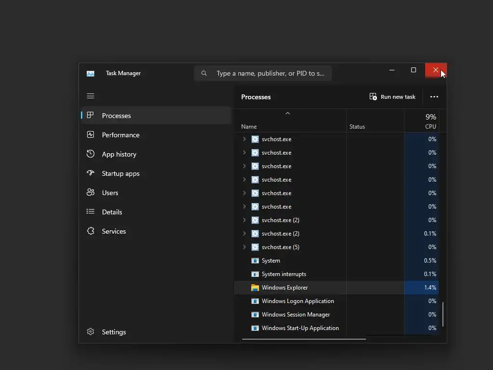Focus the process search box
This screenshot has width=493, height=370.
(x=263, y=73)
